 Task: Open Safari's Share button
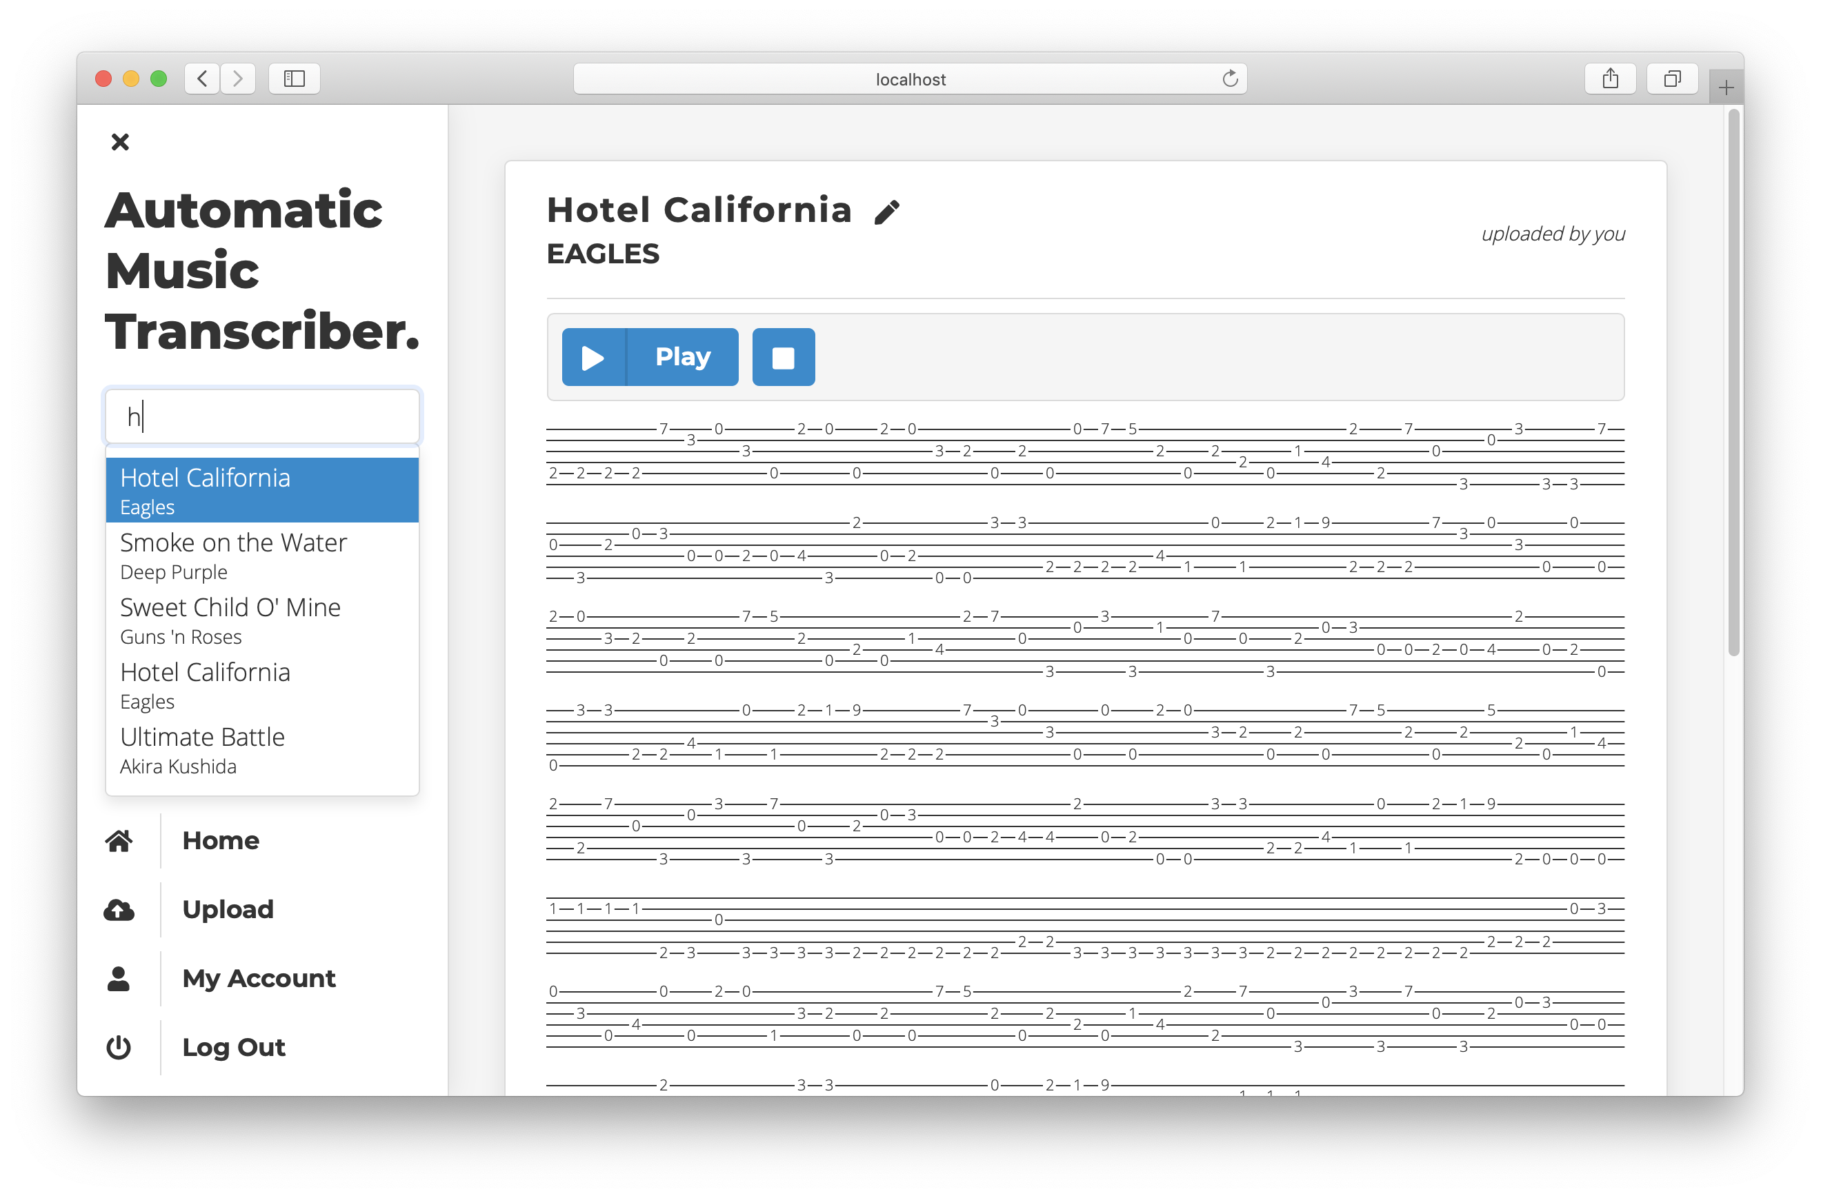point(1611,79)
